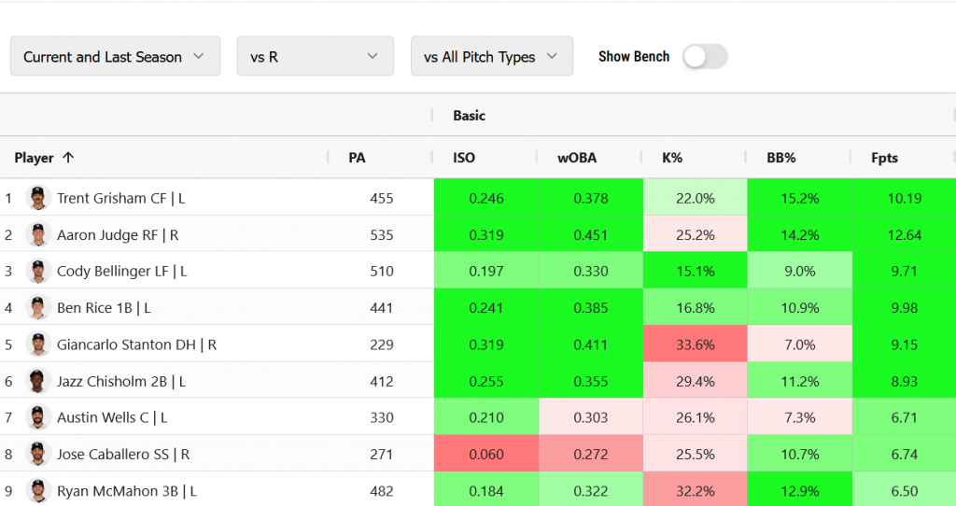This screenshot has height=506, width=956.
Task: Click Ben Rice's player headshot icon
Action: tap(37, 308)
